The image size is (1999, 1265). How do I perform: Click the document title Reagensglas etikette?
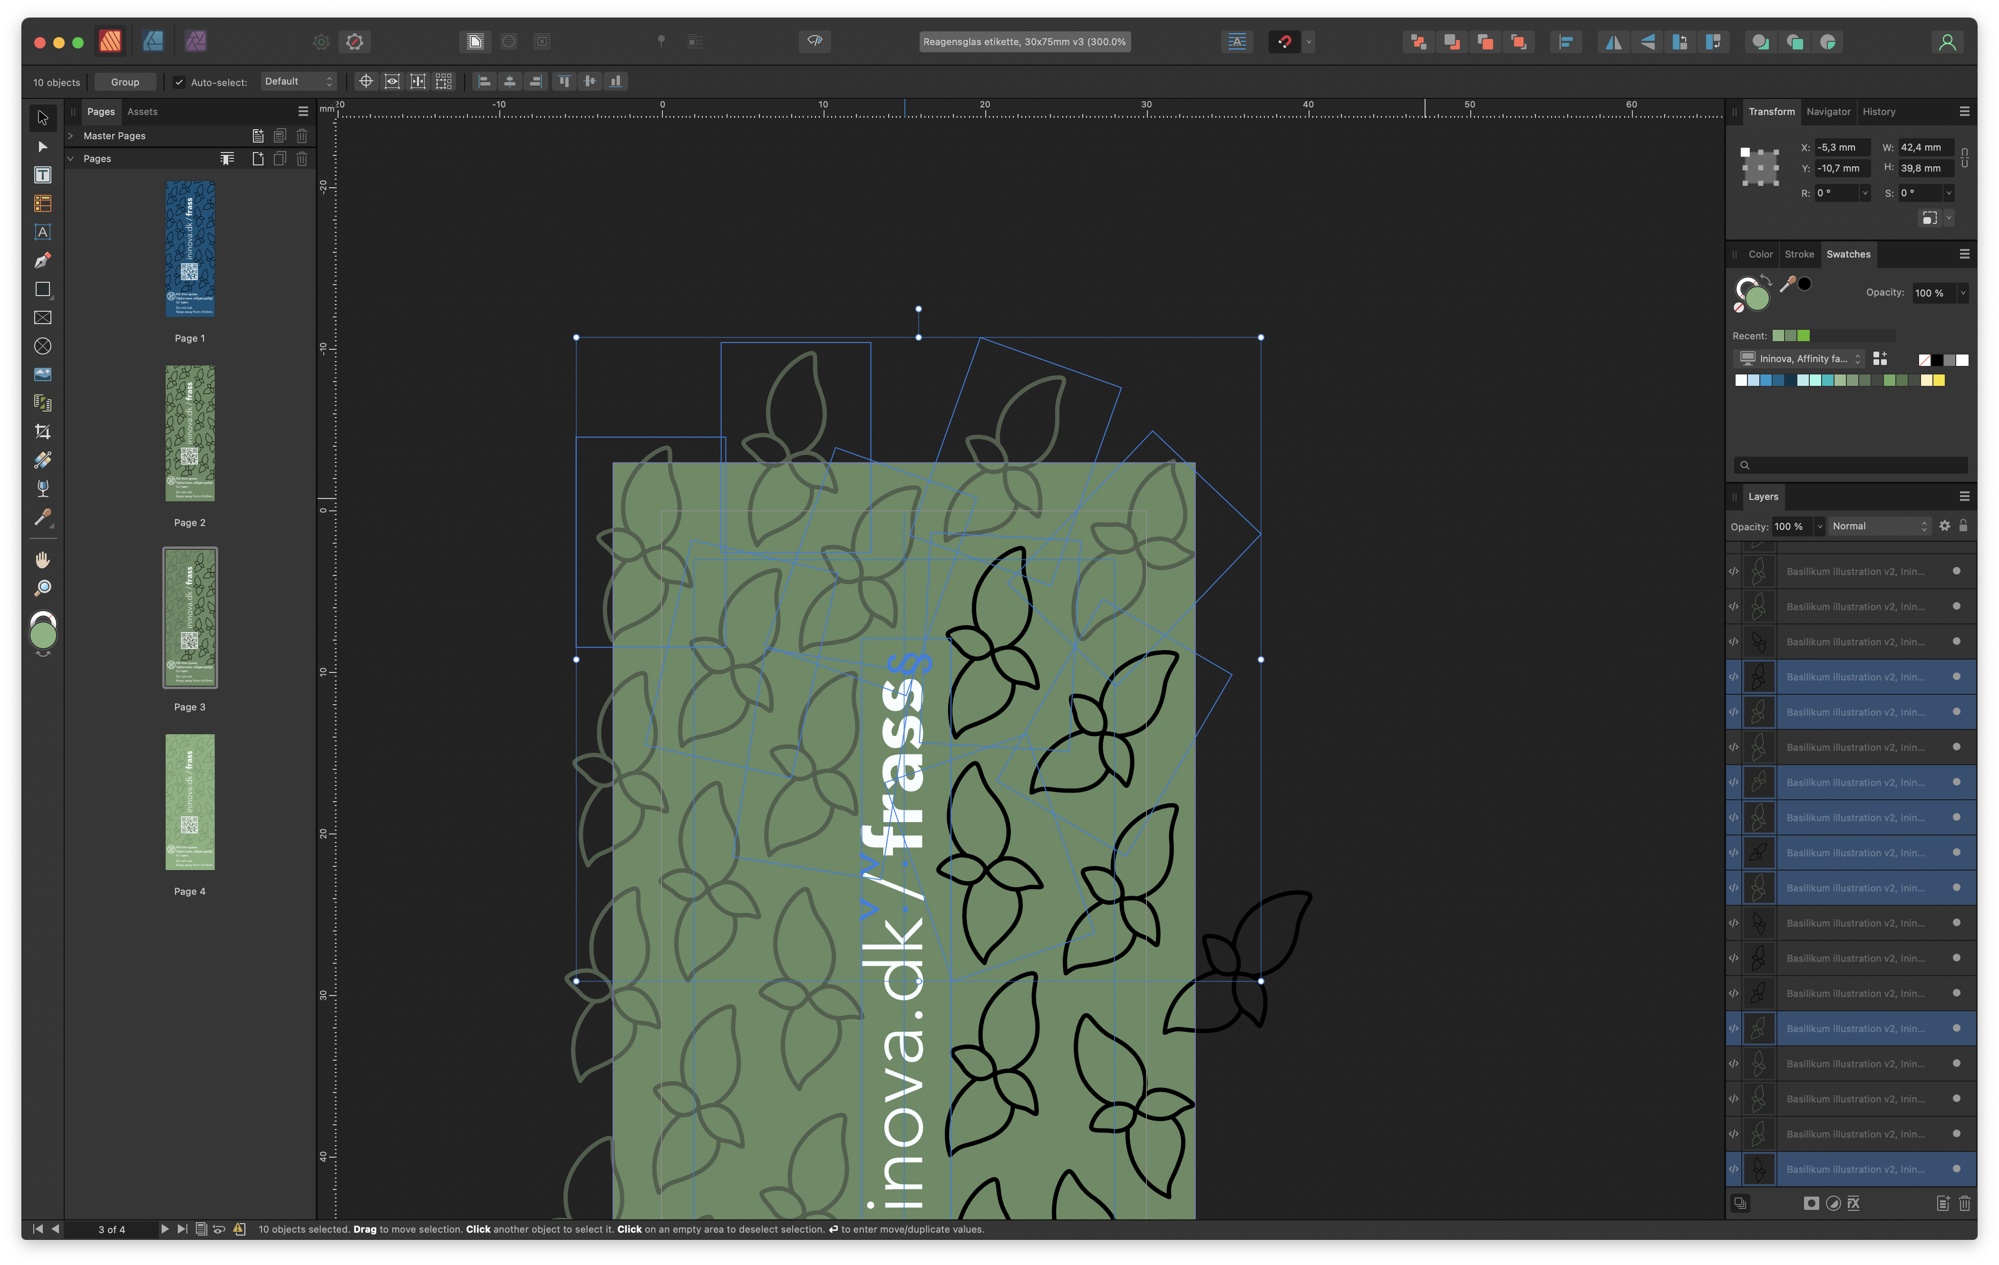(x=1024, y=41)
